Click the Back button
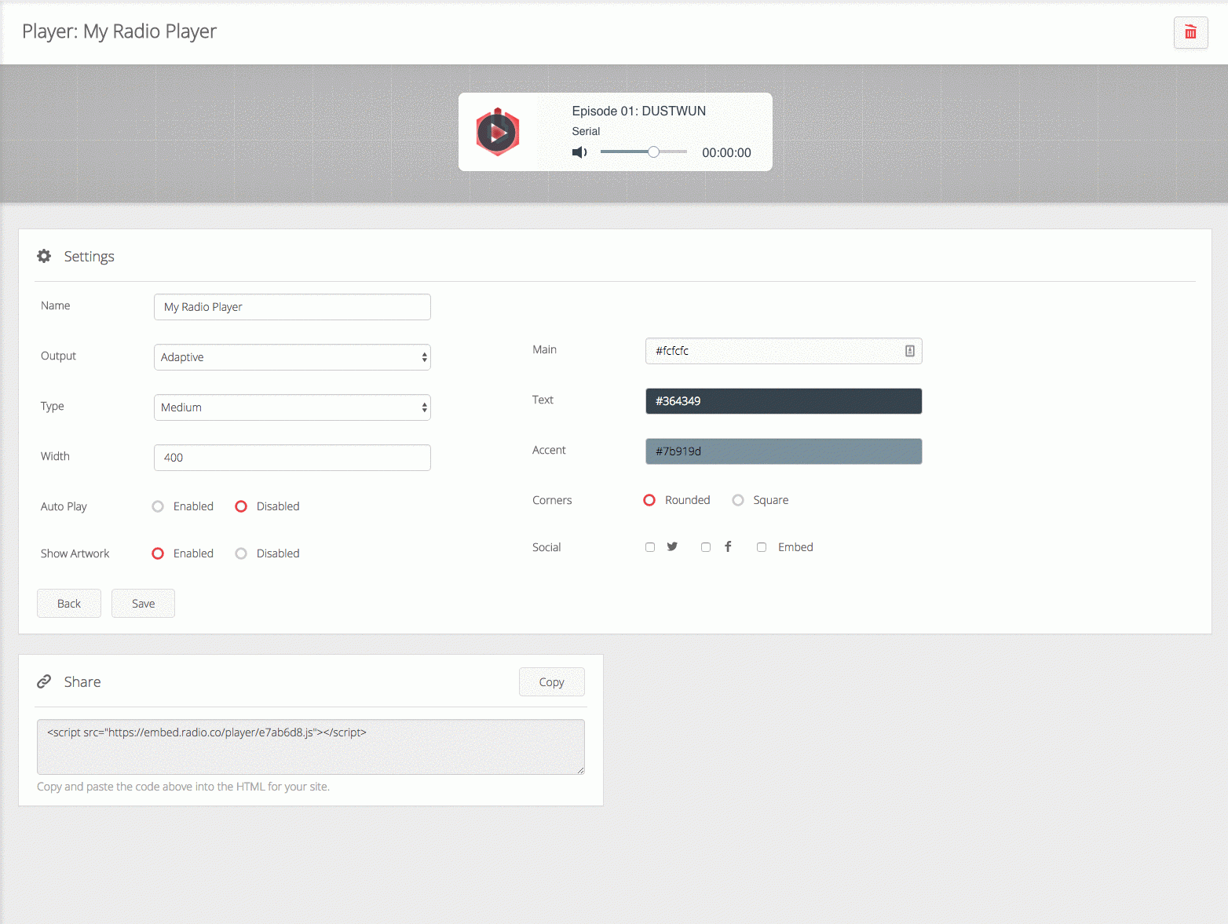The height and width of the screenshot is (924, 1228). tap(69, 603)
